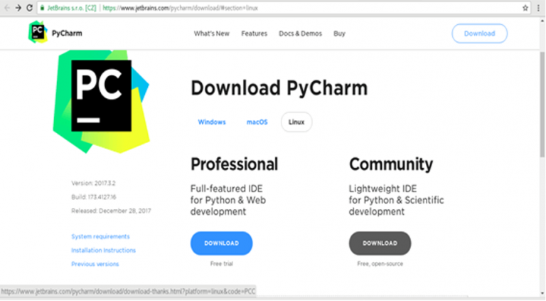Bookmark this page with the star icon

tap(525, 8)
